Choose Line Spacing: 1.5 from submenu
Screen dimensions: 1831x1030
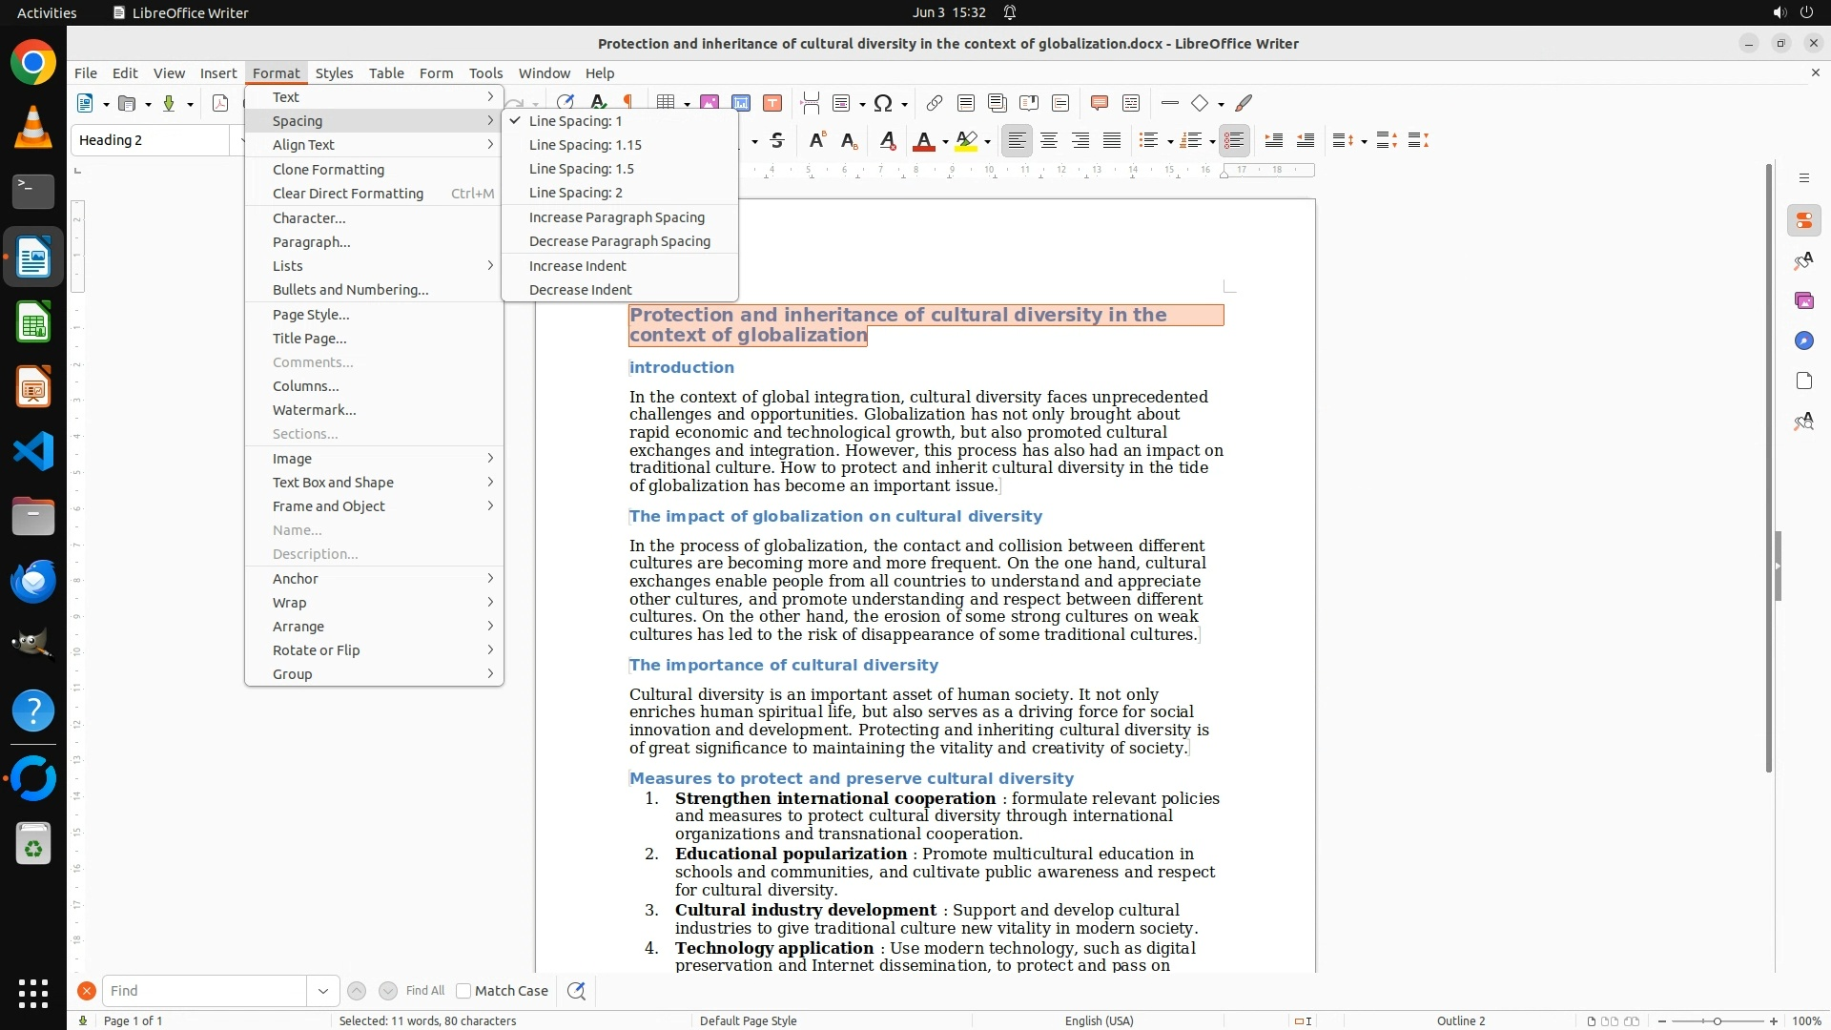click(x=581, y=169)
